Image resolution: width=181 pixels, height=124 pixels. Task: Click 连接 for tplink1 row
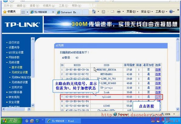pos(158,97)
